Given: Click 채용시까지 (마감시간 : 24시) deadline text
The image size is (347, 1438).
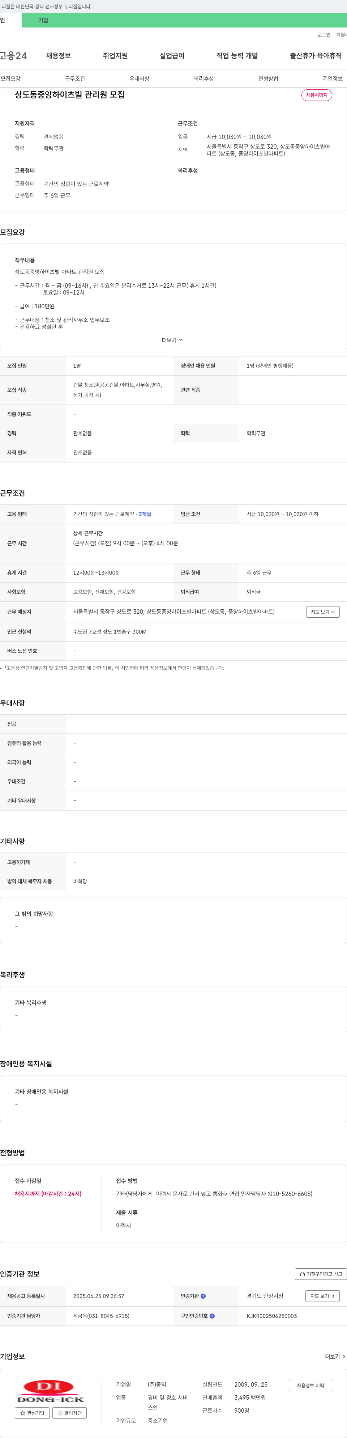Looking at the screenshot, I should [48, 1193].
